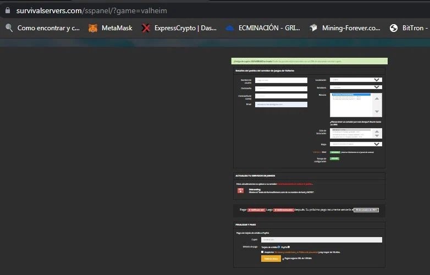Focus the Nombre de usuario input field
The image size is (430, 275).
click(281, 80)
